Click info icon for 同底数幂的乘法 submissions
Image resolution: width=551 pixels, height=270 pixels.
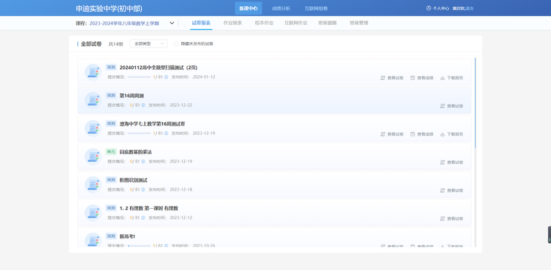[x=143, y=161]
